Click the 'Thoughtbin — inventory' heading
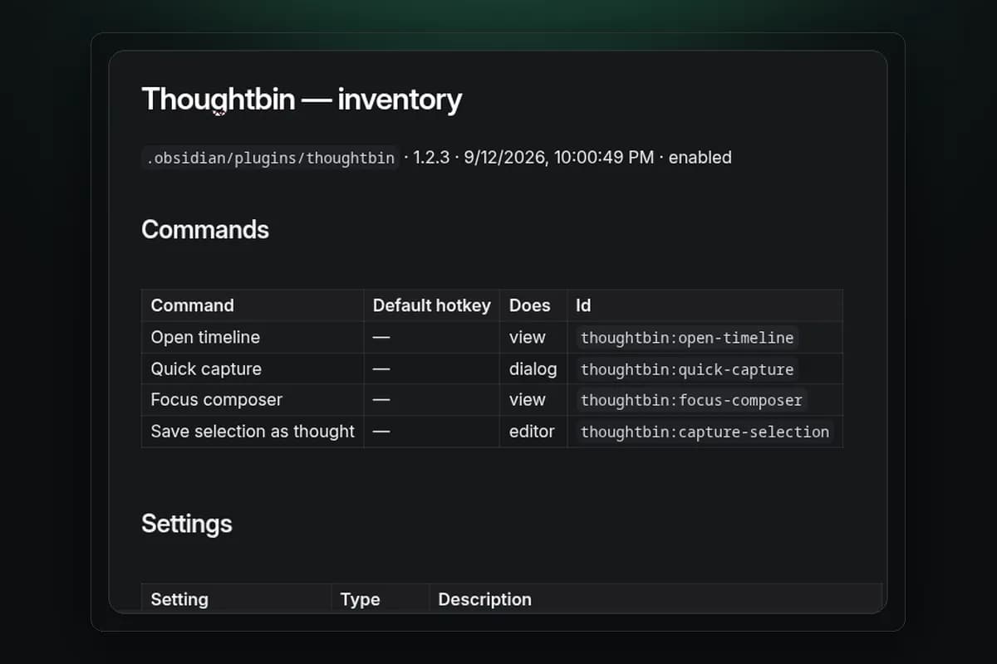The height and width of the screenshot is (664, 997). pos(302,100)
